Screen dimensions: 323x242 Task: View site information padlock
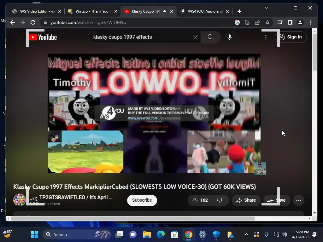tap(45, 22)
